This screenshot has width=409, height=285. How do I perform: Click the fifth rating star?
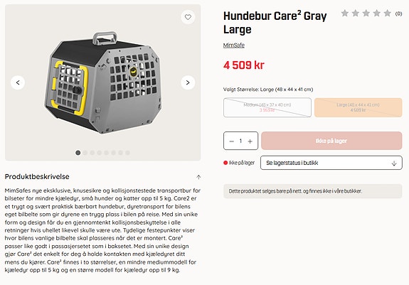[388, 13]
